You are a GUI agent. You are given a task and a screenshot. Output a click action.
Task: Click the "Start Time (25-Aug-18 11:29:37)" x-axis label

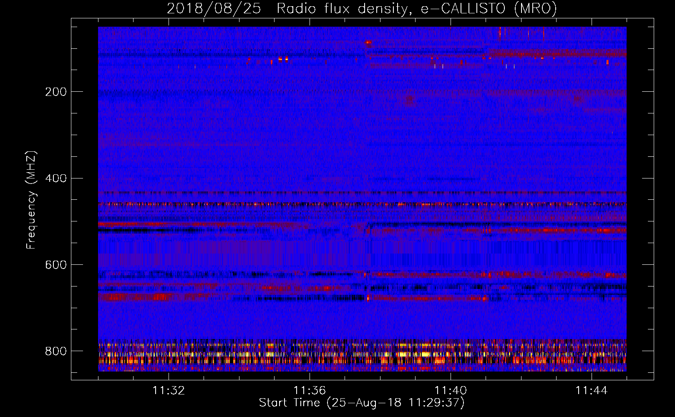click(362, 403)
